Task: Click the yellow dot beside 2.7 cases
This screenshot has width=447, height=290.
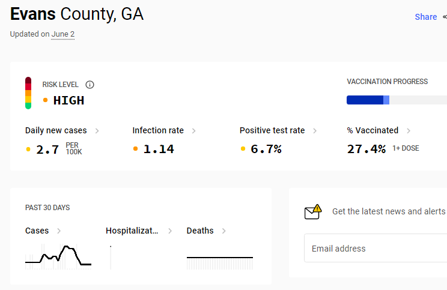Action: coord(28,149)
